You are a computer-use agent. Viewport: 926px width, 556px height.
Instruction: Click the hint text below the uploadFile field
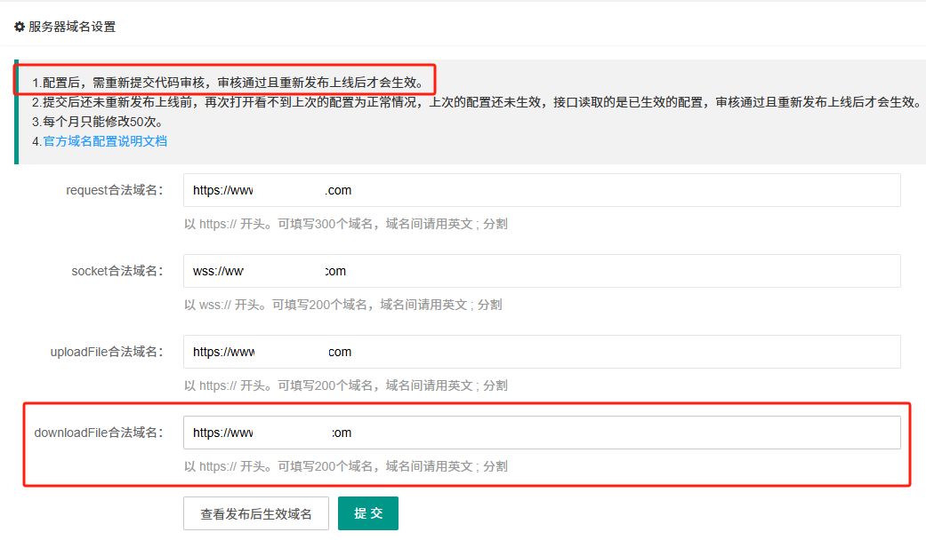click(346, 385)
